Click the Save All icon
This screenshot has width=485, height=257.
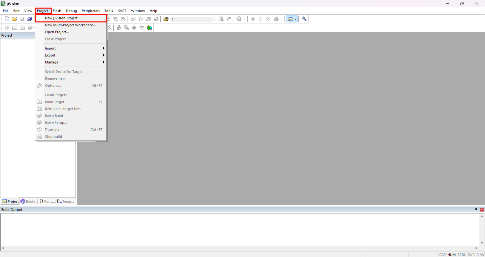point(30,19)
